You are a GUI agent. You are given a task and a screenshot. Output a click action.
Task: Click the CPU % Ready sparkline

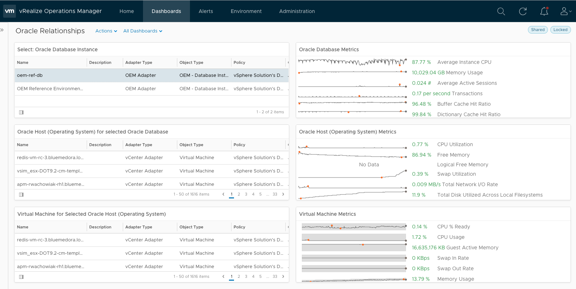pyautogui.click(x=354, y=227)
